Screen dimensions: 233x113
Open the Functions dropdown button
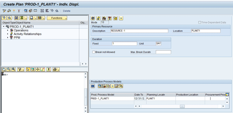tap(57, 18)
